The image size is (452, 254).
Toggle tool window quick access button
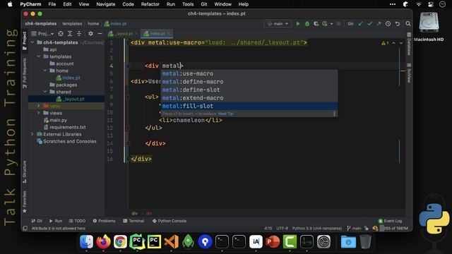pos(25,229)
